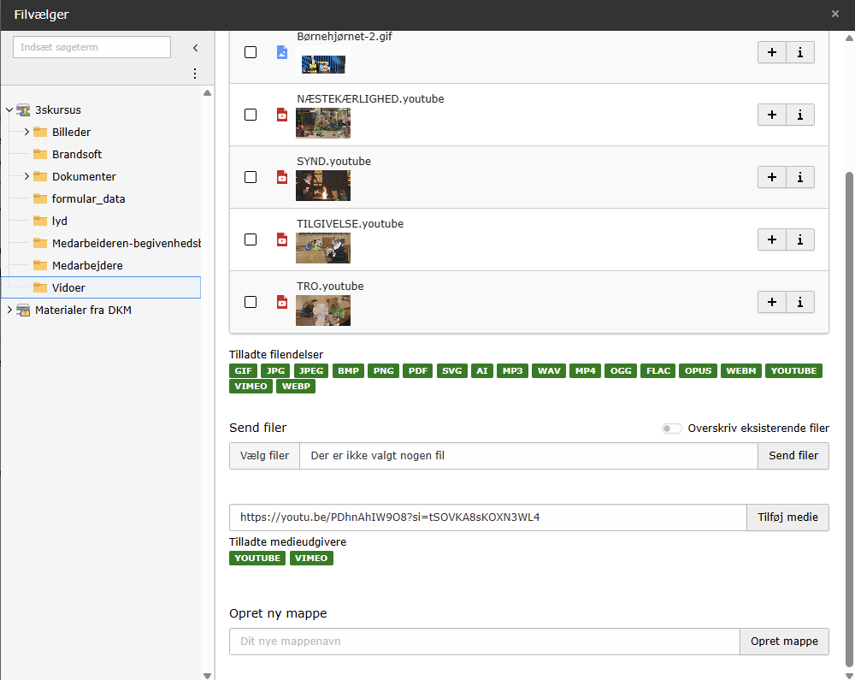Select the Medarbejdere folder
Viewport: 855px width, 680px height.
[86, 265]
